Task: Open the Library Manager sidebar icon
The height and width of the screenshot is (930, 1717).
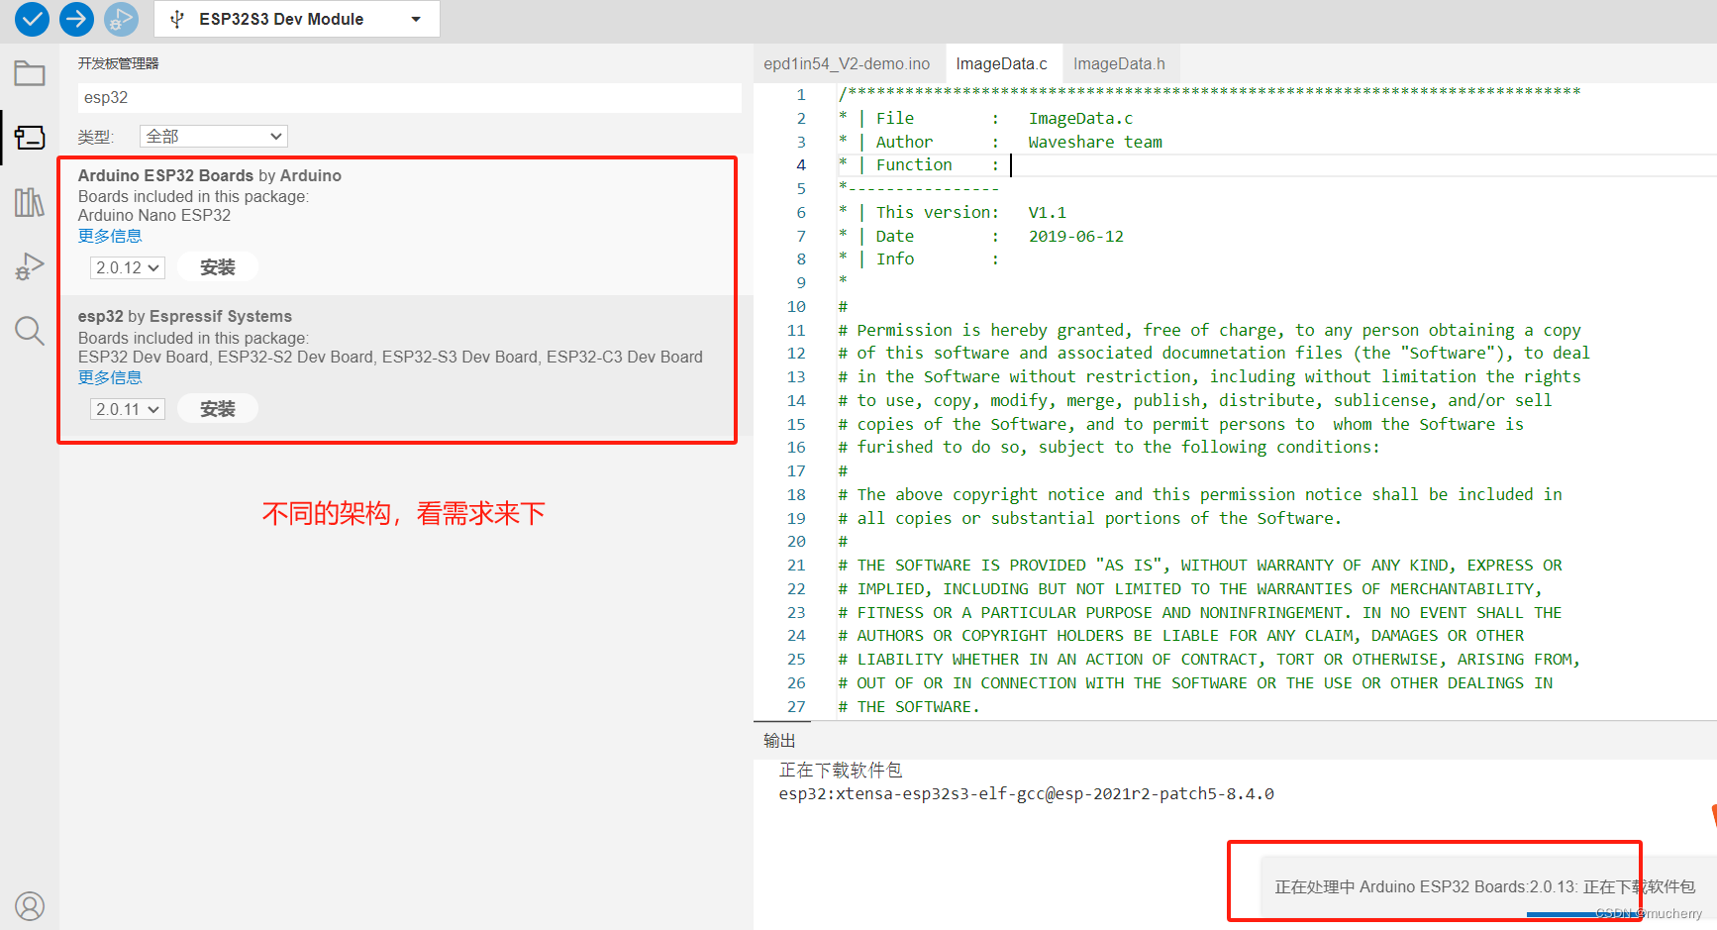Action: 30,202
